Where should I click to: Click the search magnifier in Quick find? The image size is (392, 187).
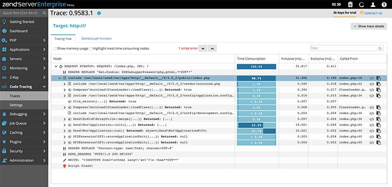[44, 13]
